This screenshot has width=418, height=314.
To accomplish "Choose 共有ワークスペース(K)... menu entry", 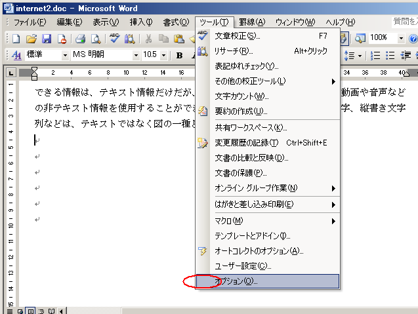I will pos(268,128).
